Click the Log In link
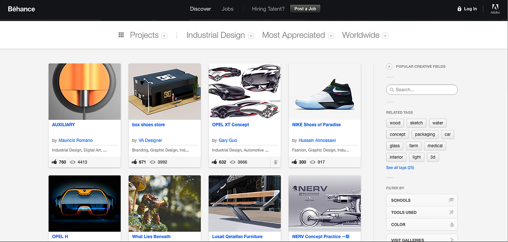Viewport: 508px width, 242px height. point(470,9)
